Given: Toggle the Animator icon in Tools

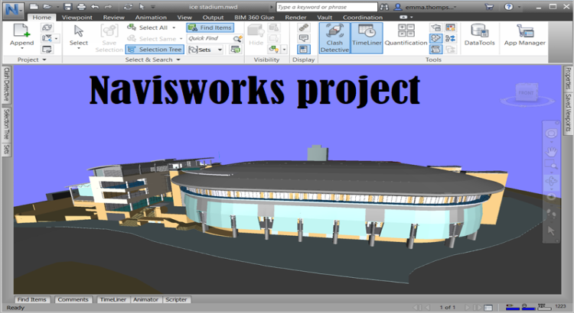Looking at the screenshot, I should (435, 38).
